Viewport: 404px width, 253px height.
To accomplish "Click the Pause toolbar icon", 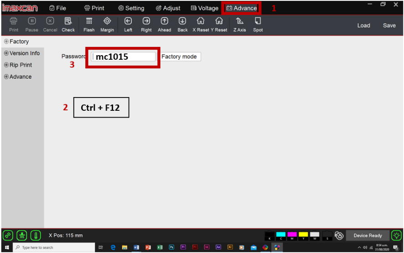I will 32,25.
